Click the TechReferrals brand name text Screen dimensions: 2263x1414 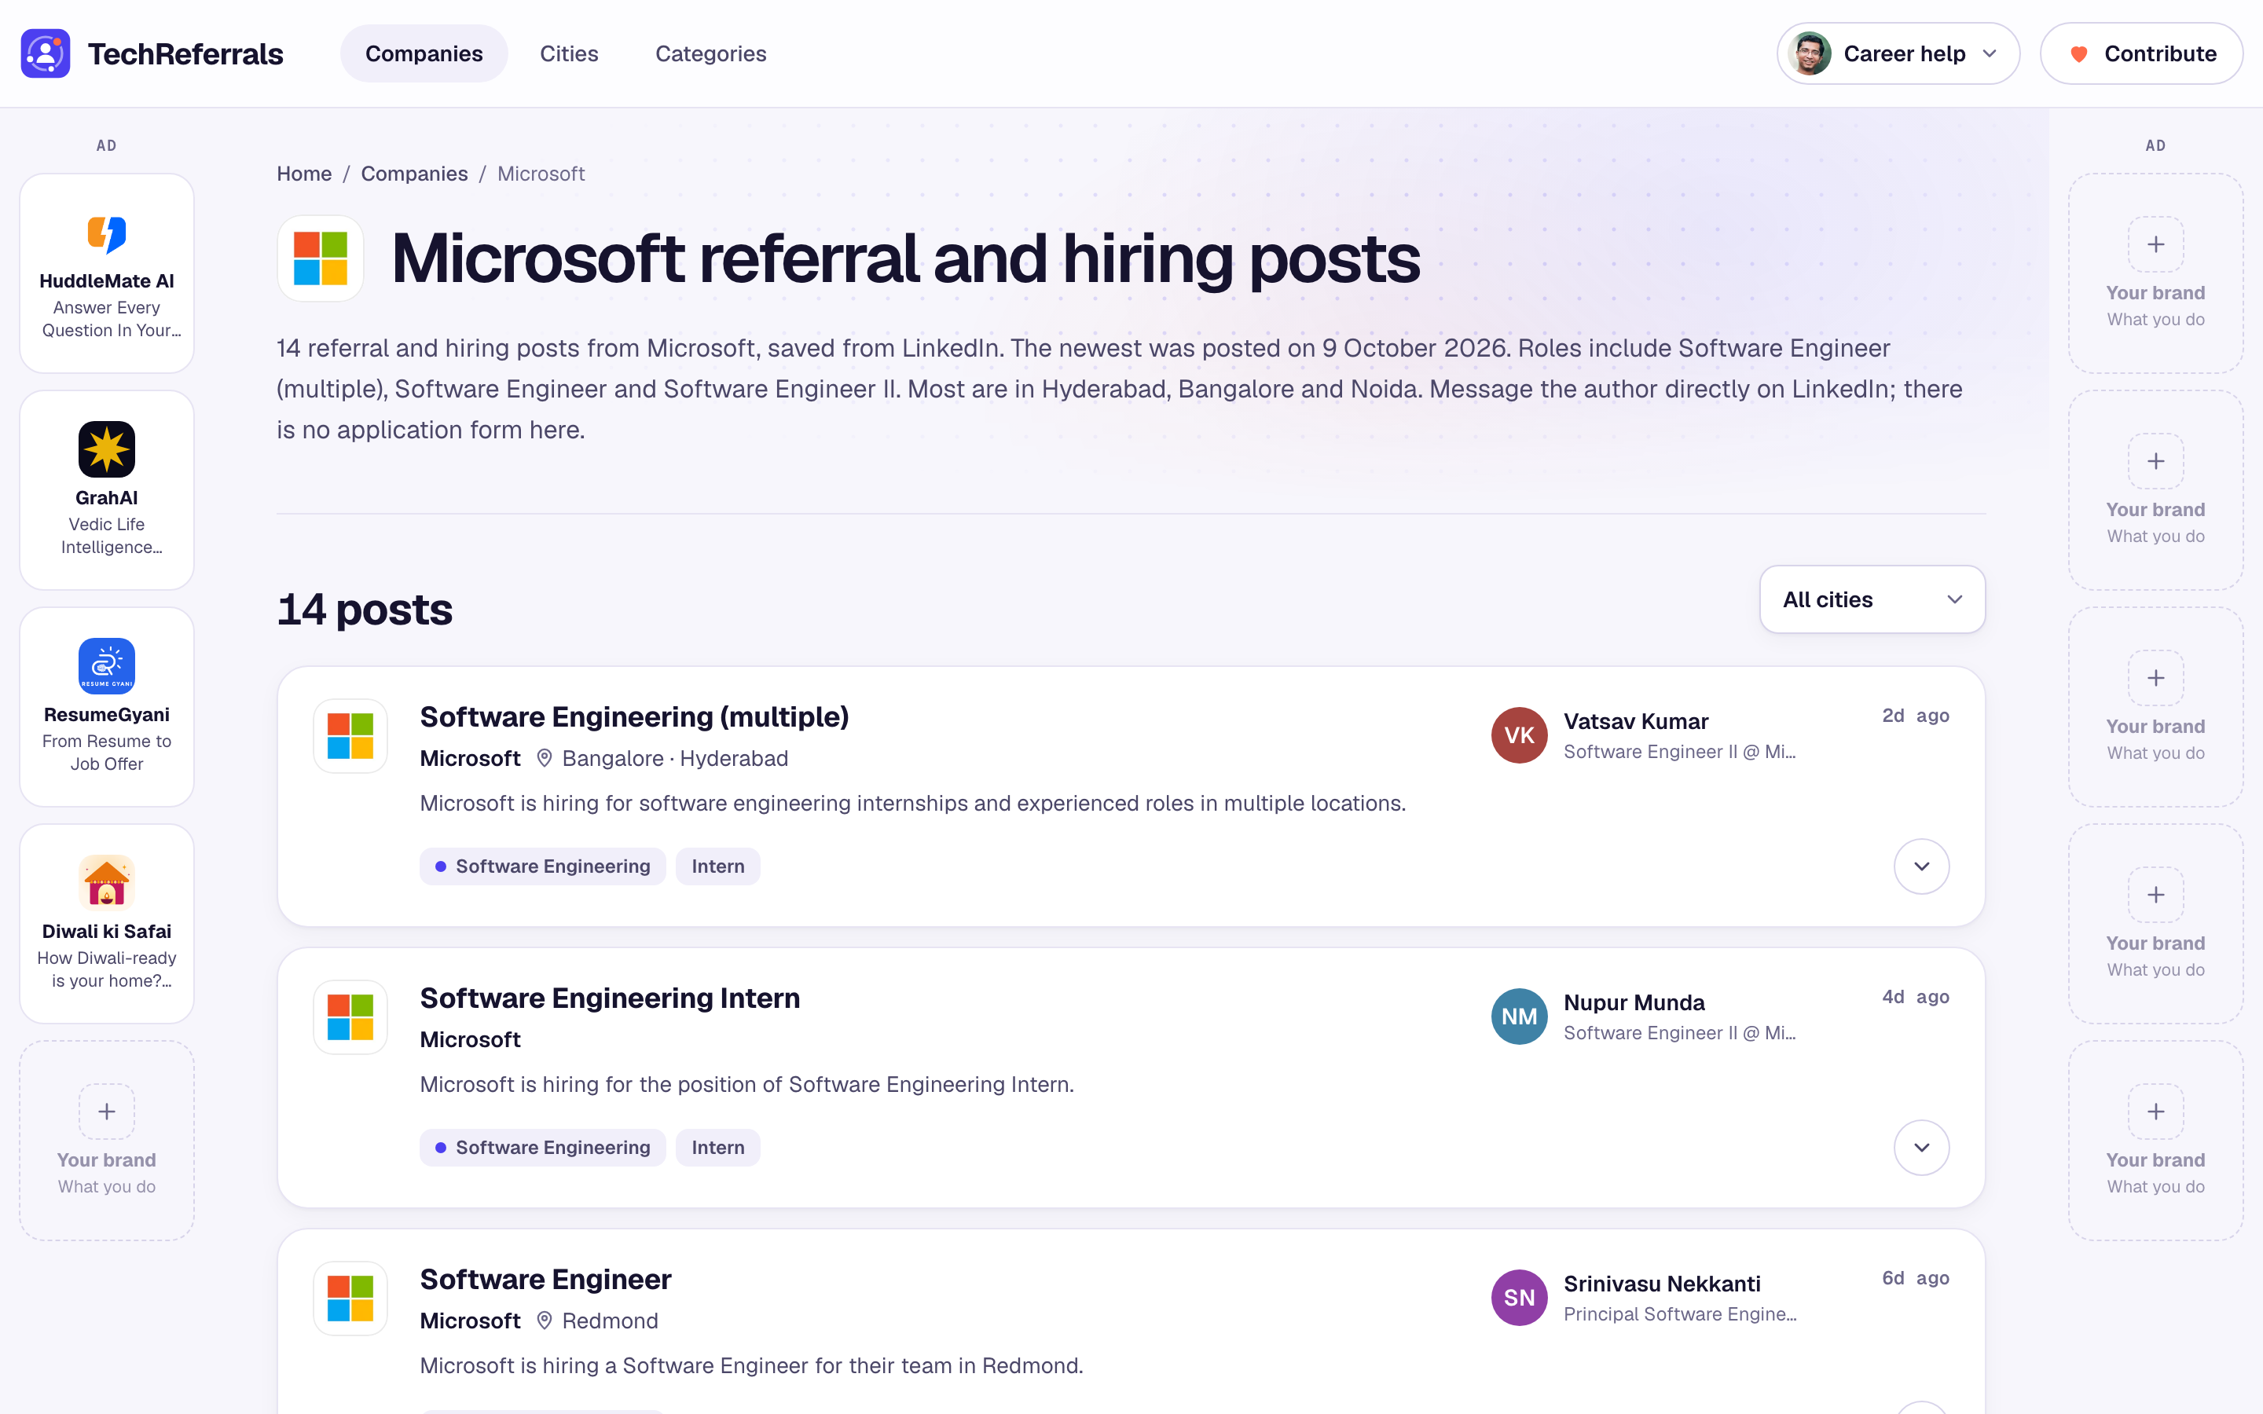point(185,54)
